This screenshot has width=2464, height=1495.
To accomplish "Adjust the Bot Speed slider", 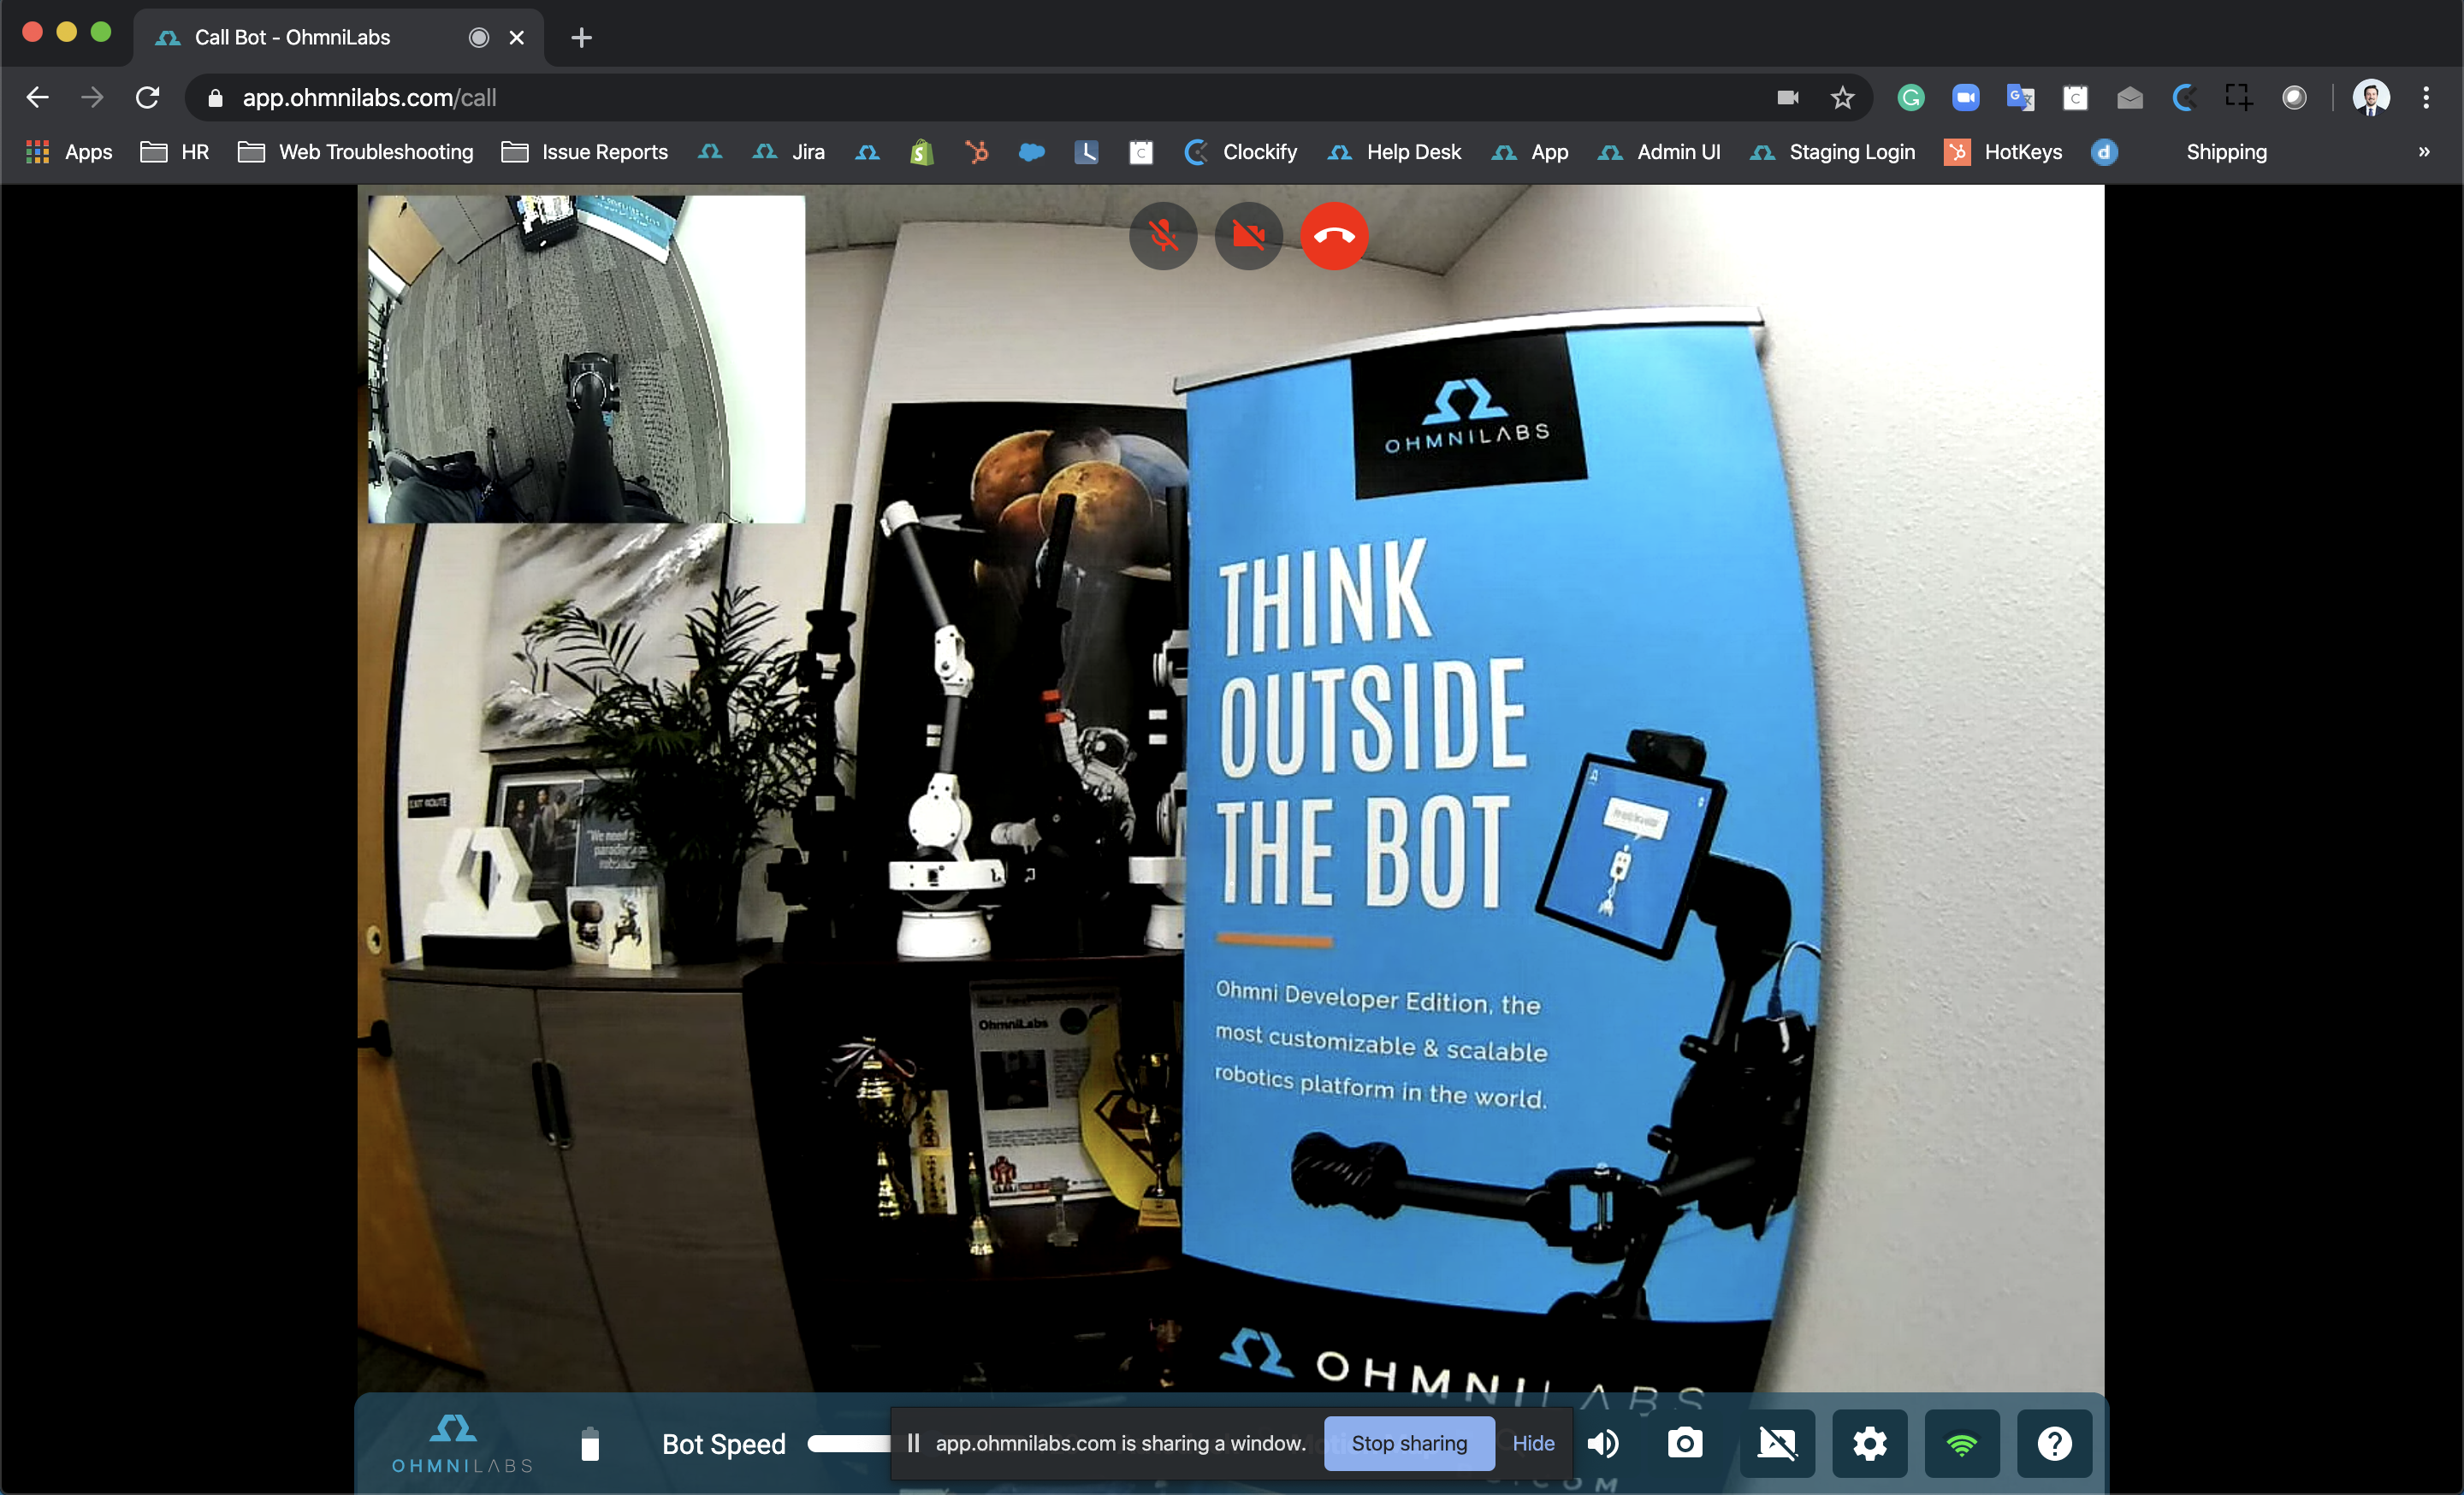I will pyautogui.click(x=849, y=1443).
